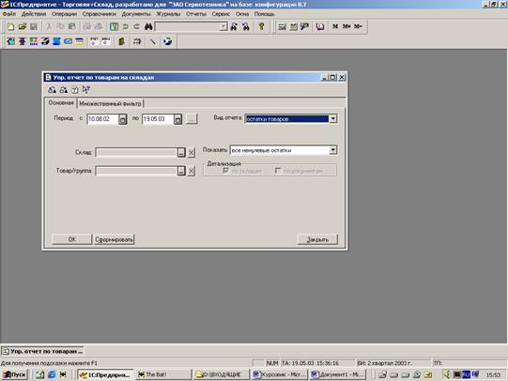508x381 pixels.
Task: Open file with the folder toolbar icon
Action: (x=22, y=26)
